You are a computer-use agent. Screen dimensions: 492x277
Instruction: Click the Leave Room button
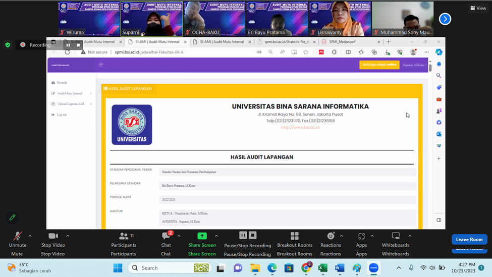pos(469,239)
